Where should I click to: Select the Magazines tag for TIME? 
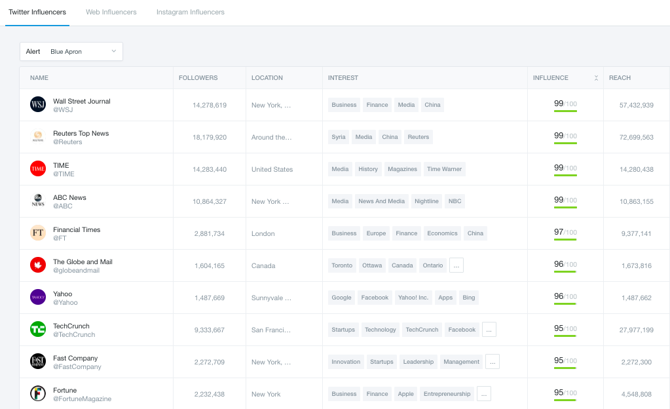[x=403, y=169]
